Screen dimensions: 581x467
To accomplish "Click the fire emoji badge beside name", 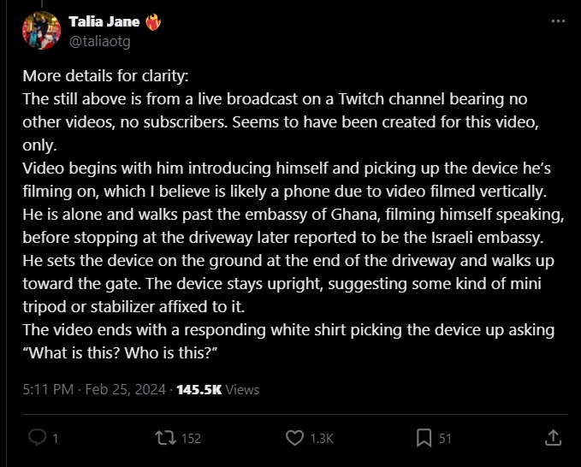I will (153, 22).
